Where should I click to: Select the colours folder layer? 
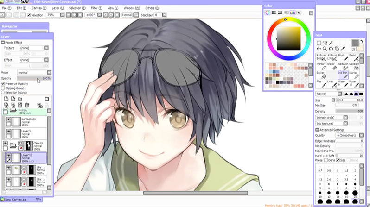click(25, 146)
